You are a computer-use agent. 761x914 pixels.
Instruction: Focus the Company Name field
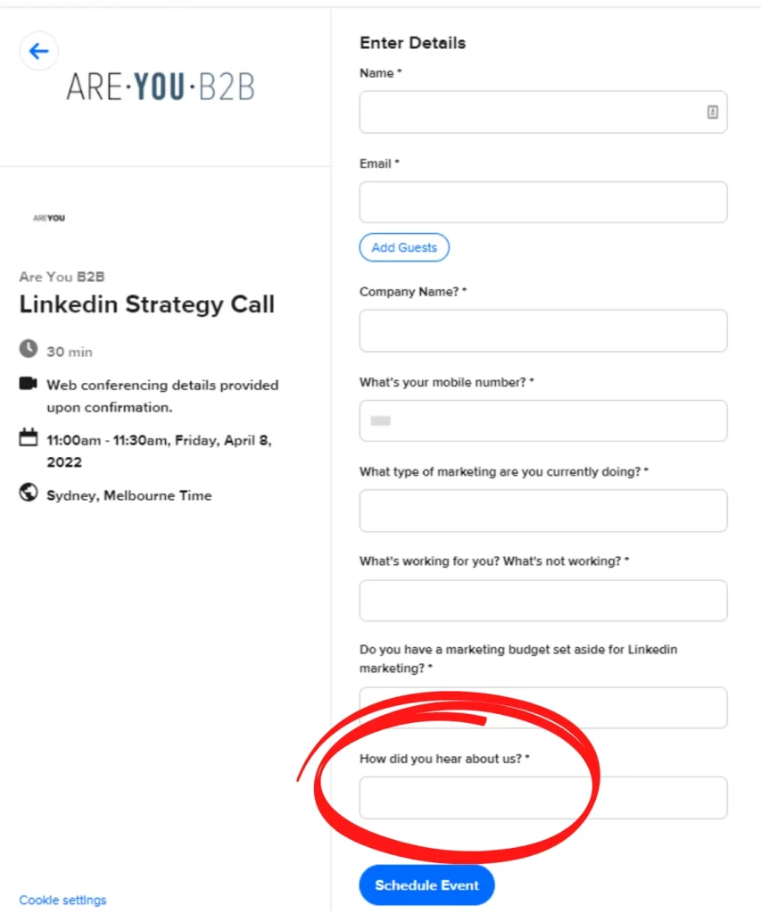tap(542, 331)
